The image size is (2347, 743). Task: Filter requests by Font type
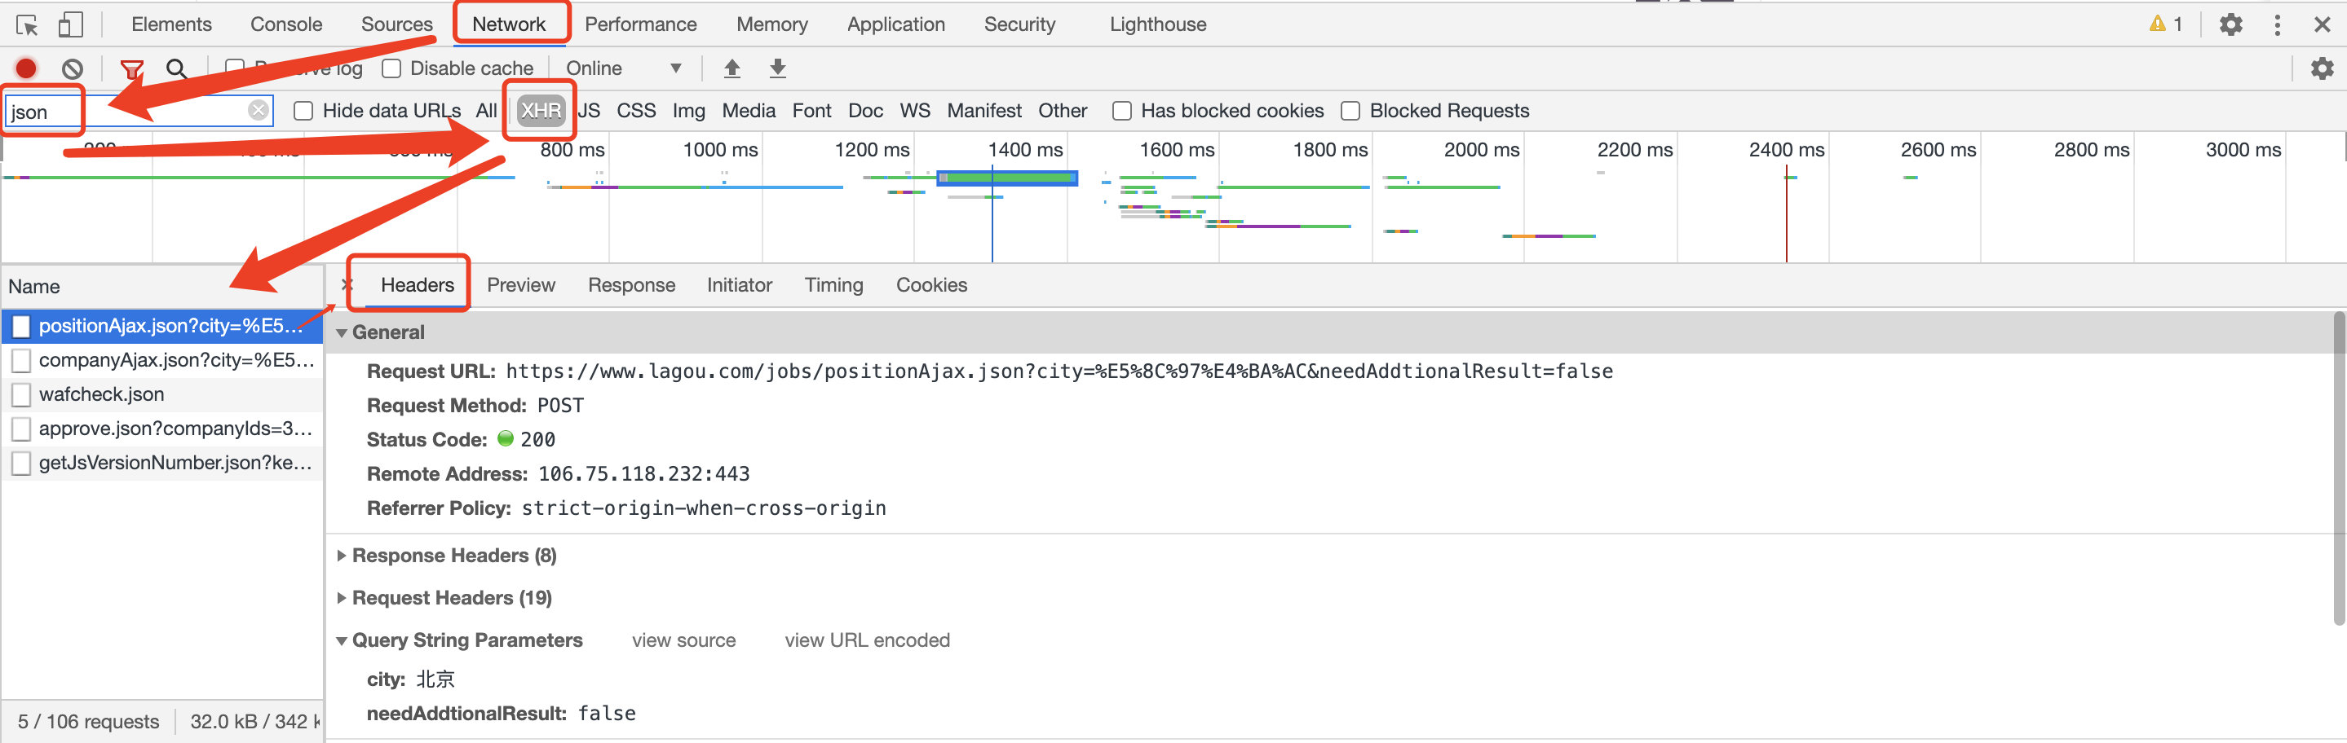pos(811,111)
